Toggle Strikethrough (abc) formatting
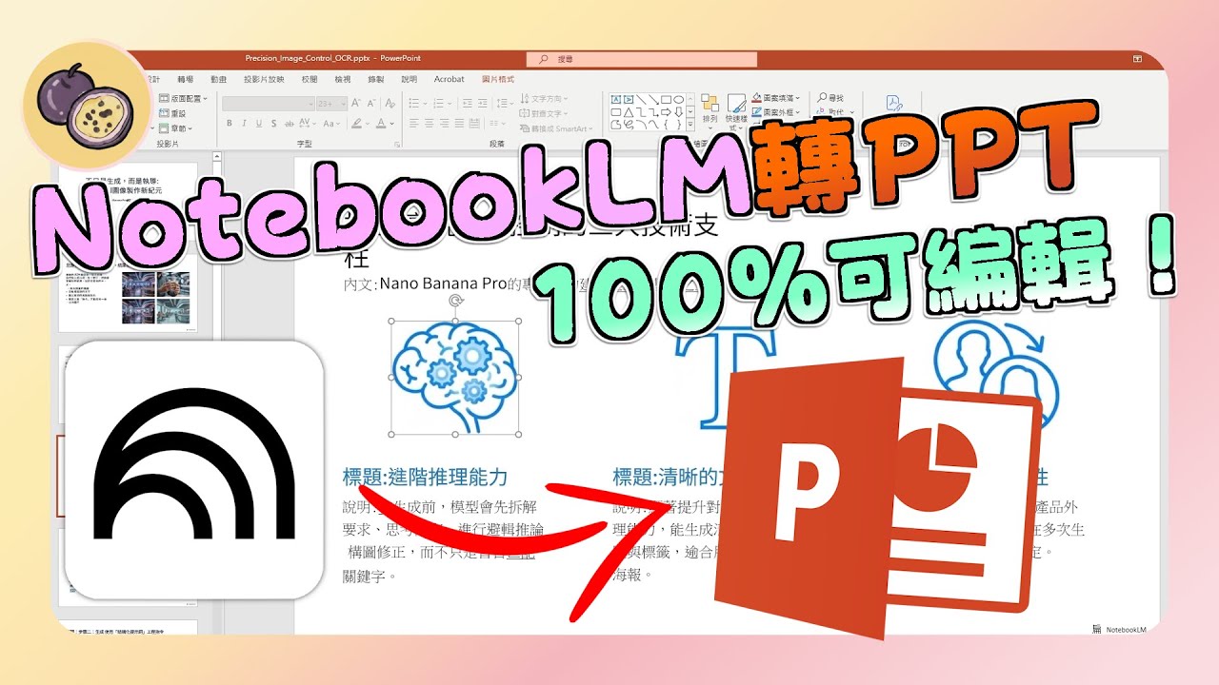 (290, 123)
